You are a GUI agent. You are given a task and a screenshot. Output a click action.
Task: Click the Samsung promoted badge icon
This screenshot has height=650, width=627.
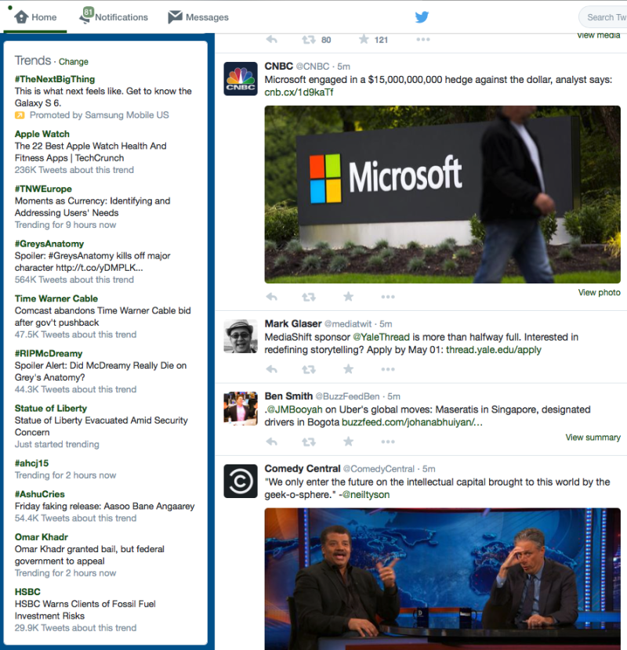click(x=19, y=114)
